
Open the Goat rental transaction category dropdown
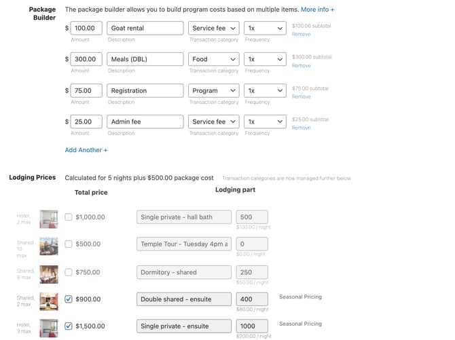click(x=213, y=28)
